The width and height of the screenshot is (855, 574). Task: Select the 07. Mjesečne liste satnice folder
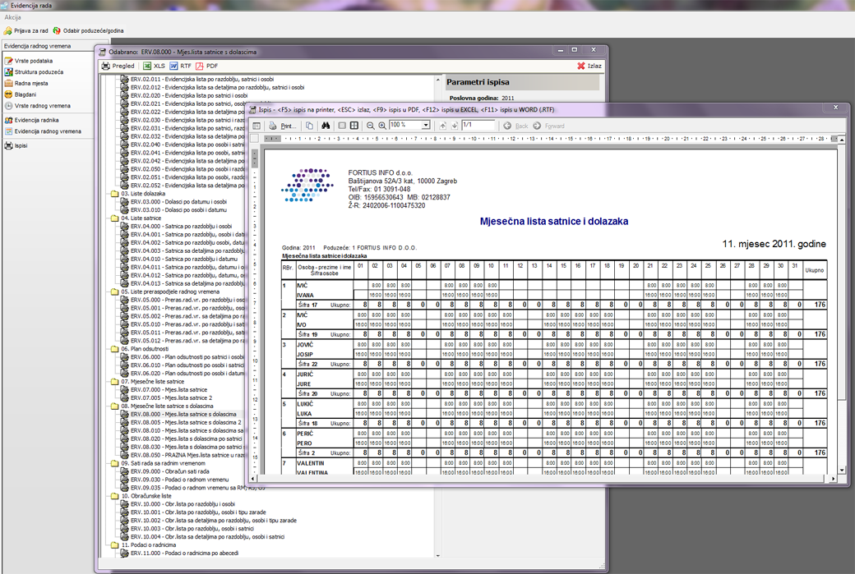pyautogui.click(x=152, y=381)
